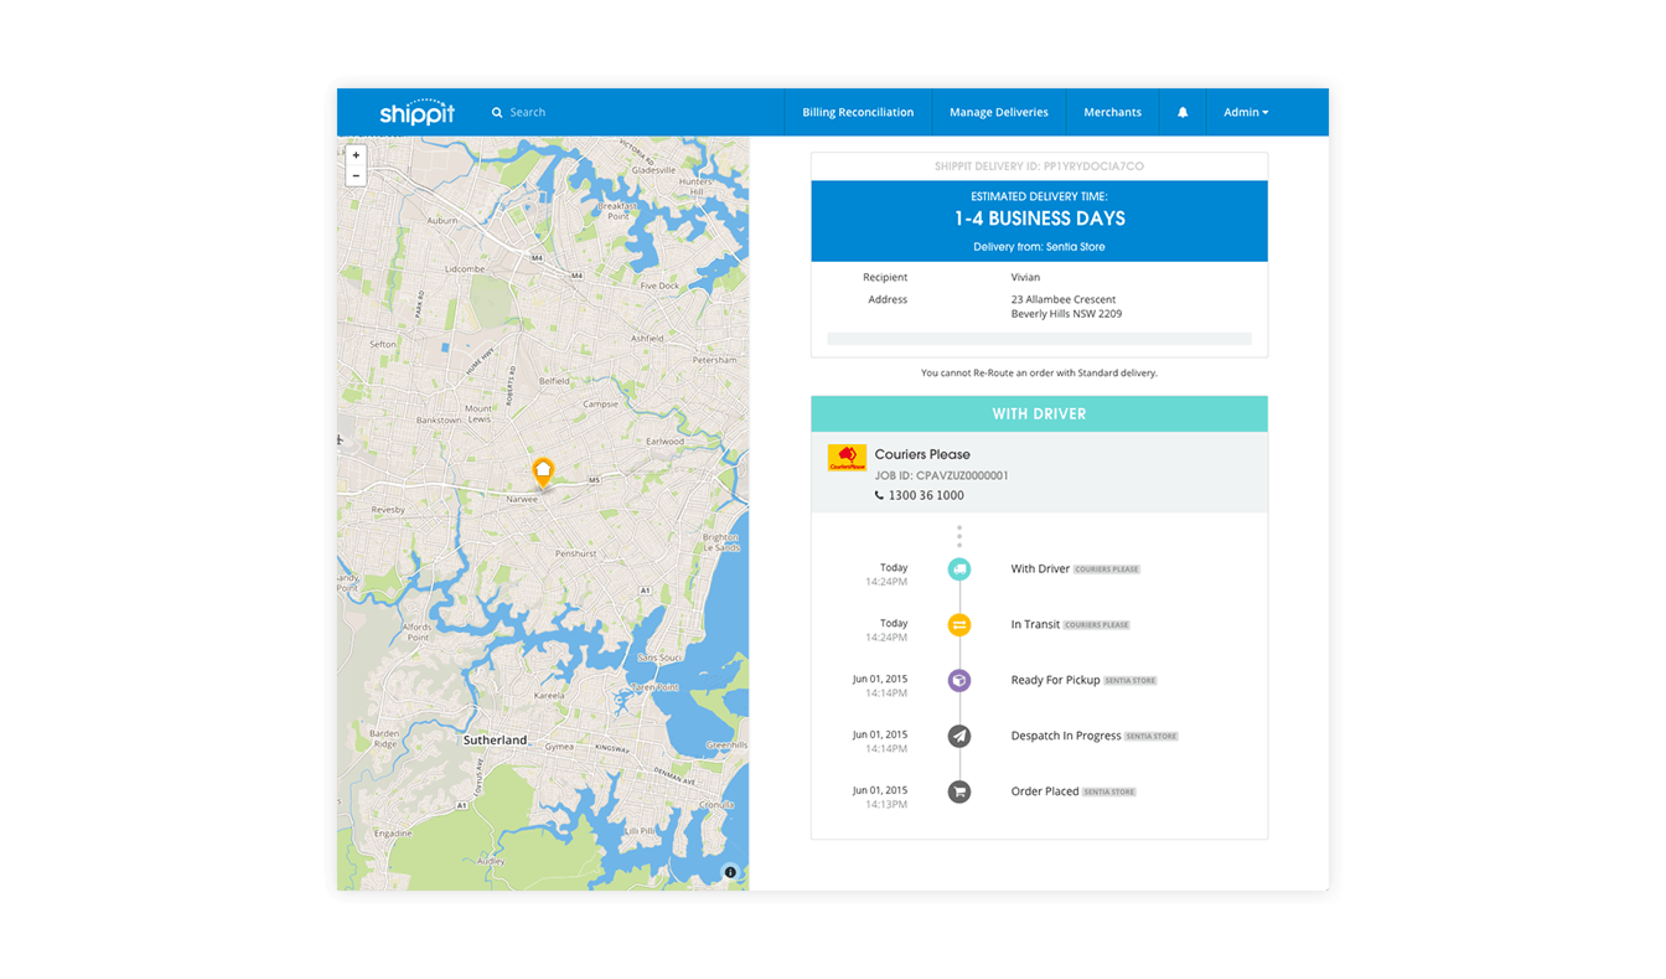This screenshot has width=1666, height=979.
Task: Click the Couriers Please tag on With Driver
Action: 1106,569
